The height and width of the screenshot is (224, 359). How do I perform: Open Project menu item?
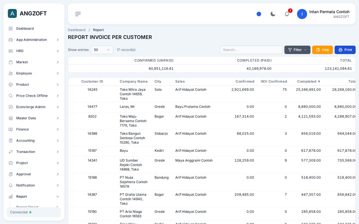(34, 163)
